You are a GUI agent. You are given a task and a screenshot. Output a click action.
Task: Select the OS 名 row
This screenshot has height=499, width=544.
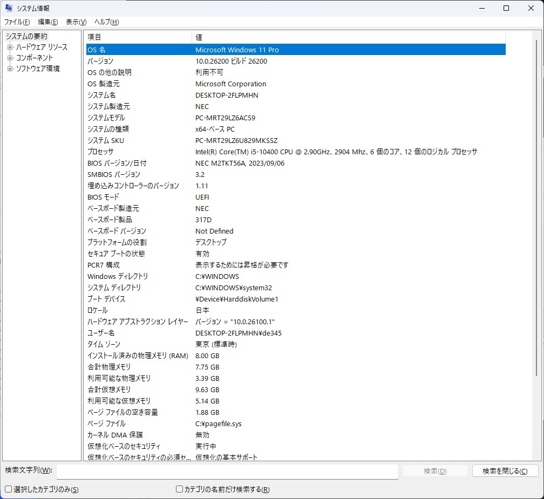296,50
